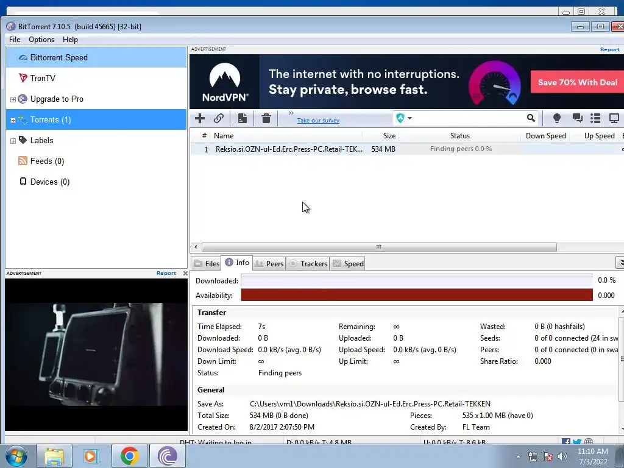This screenshot has height=468, width=624.
Task: Click the lightbulb tips icon
Action: 557,118
